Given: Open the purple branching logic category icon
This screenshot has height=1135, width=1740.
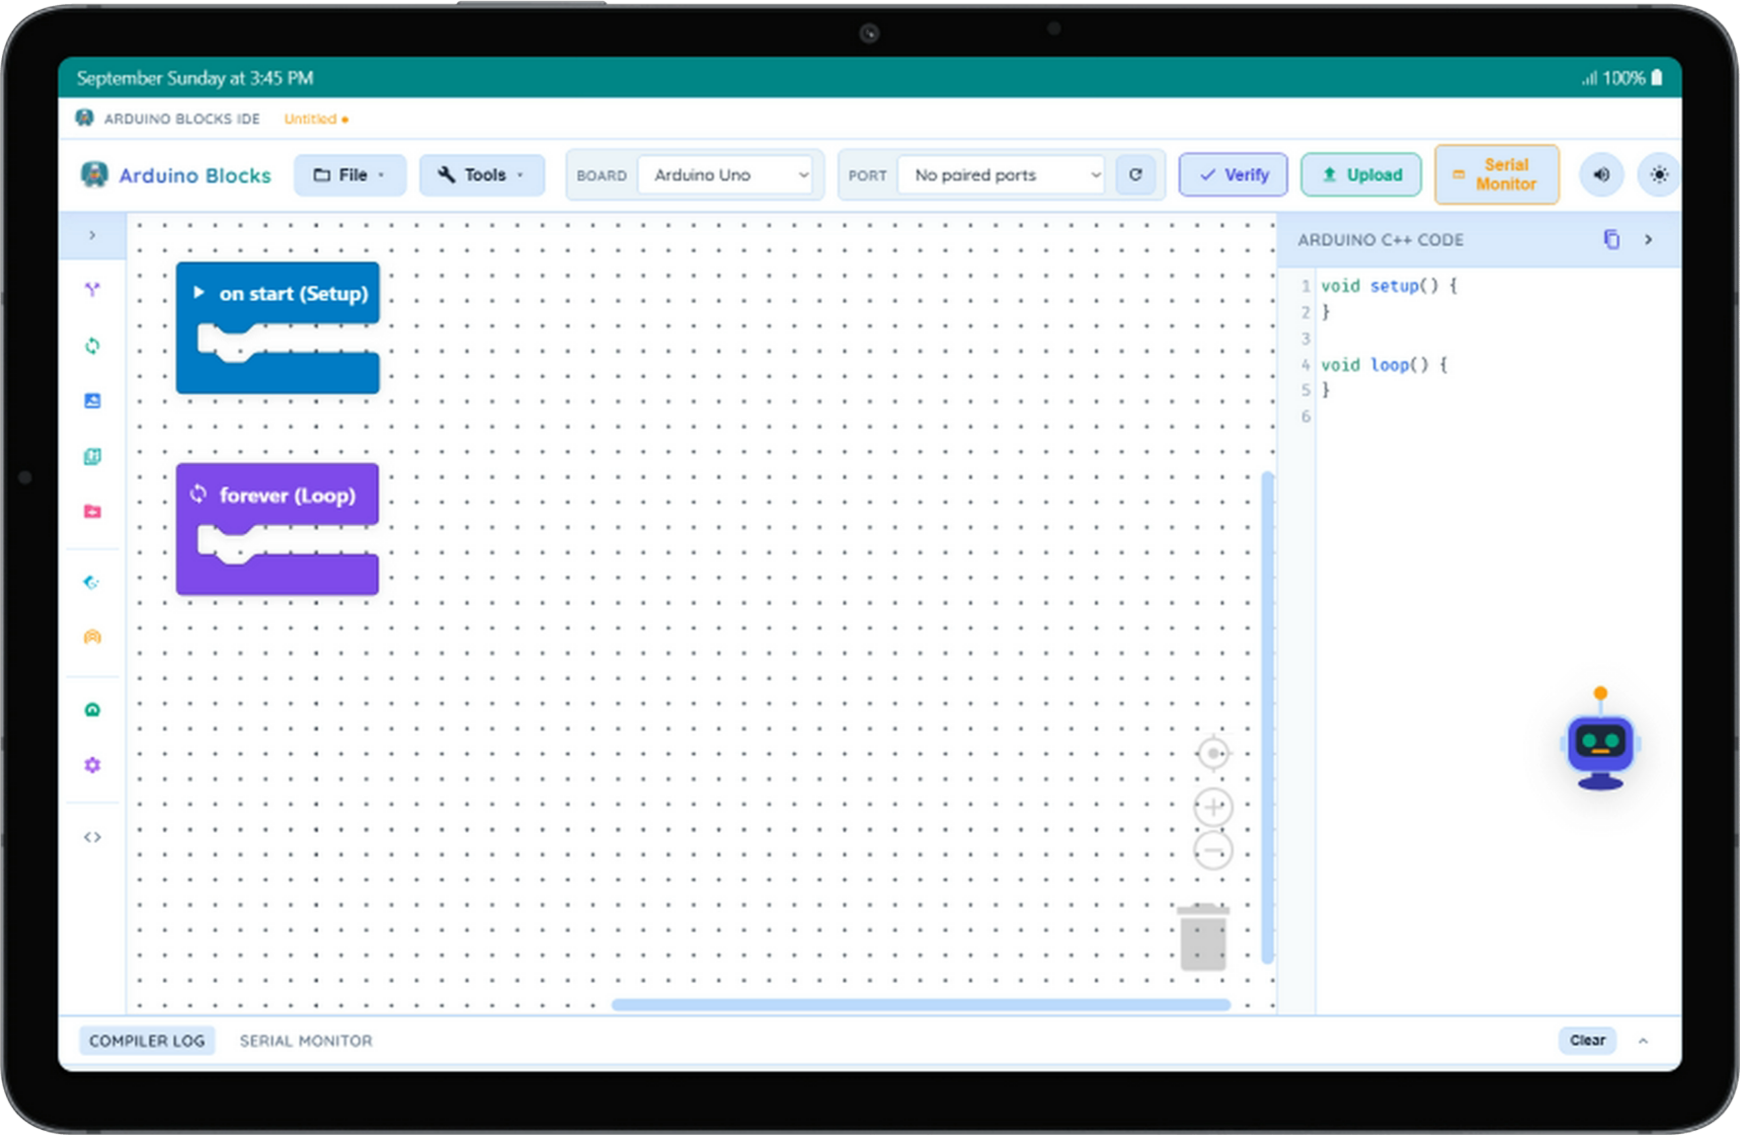Looking at the screenshot, I should pos(92,289).
